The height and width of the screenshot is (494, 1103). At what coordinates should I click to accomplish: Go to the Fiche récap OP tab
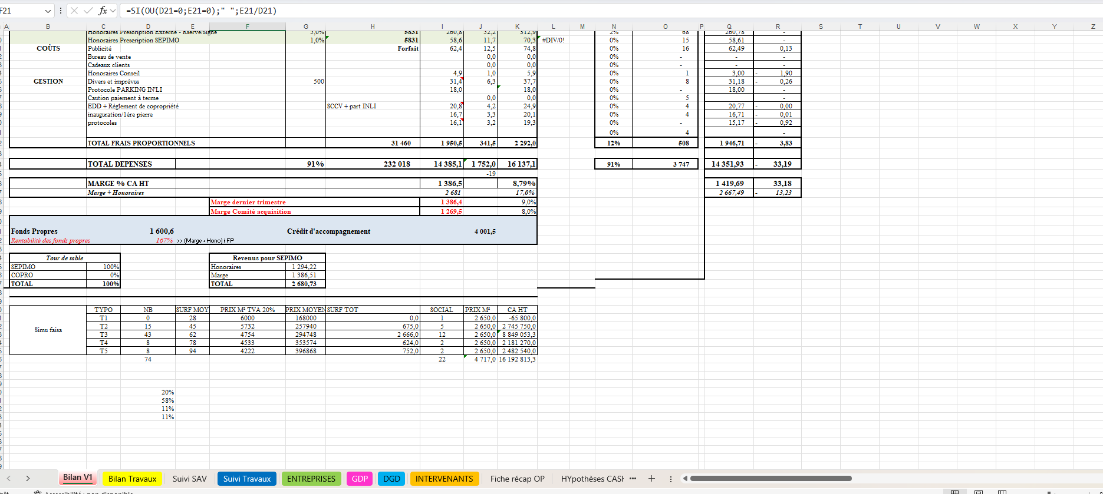click(517, 479)
